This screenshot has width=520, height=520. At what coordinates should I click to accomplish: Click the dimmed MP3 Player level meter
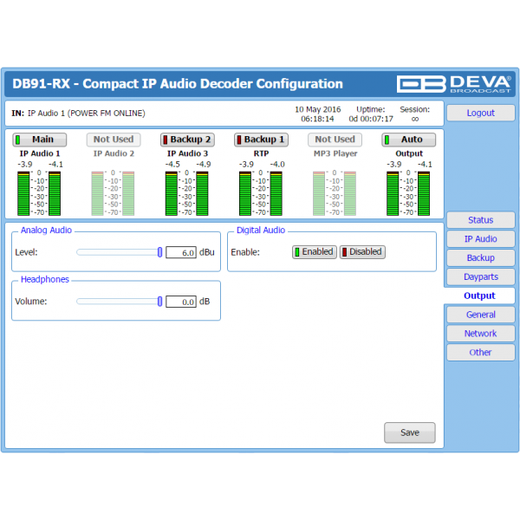tap(335, 193)
